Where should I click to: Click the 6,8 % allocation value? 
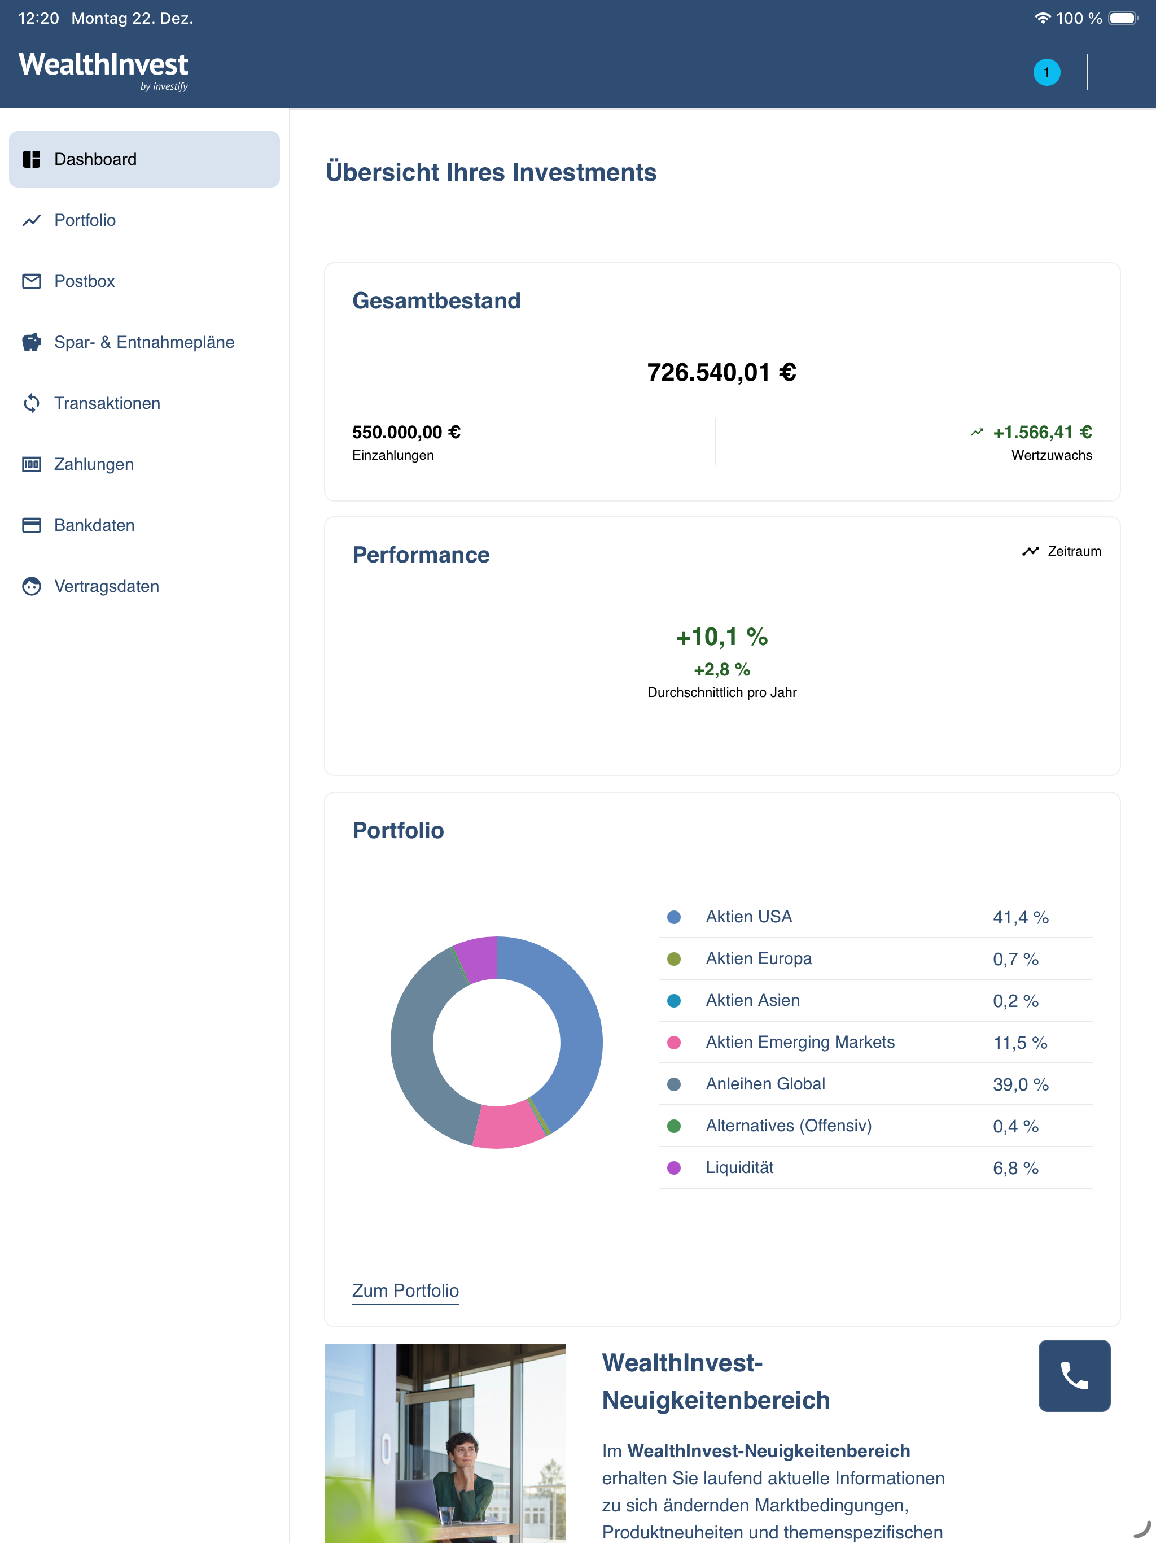[x=1015, y=1169]
